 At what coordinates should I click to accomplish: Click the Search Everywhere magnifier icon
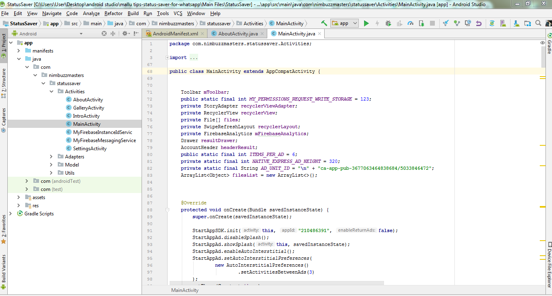pyautogui.click(x=538, y=23)
